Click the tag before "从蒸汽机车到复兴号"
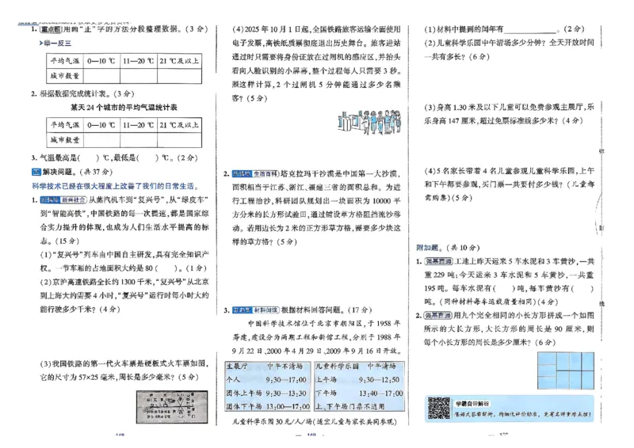The width and height of the screenshot is (634, 448). coord(63,199)
